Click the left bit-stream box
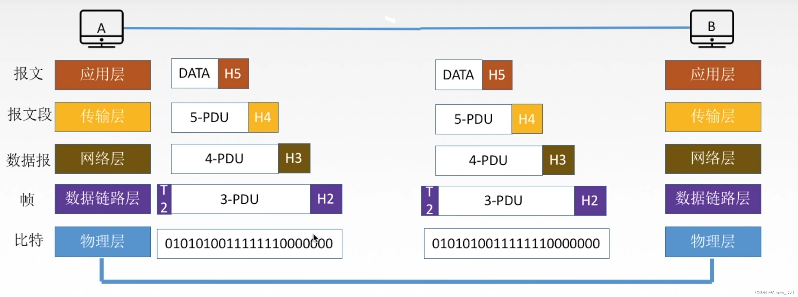Image resolution: width=798 pixels, height=297 pixels. point(249,244)
